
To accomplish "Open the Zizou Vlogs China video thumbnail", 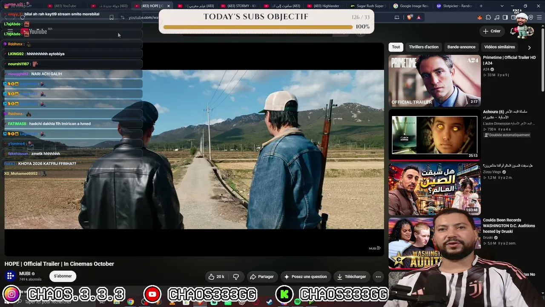I will (x=434, y=189).
